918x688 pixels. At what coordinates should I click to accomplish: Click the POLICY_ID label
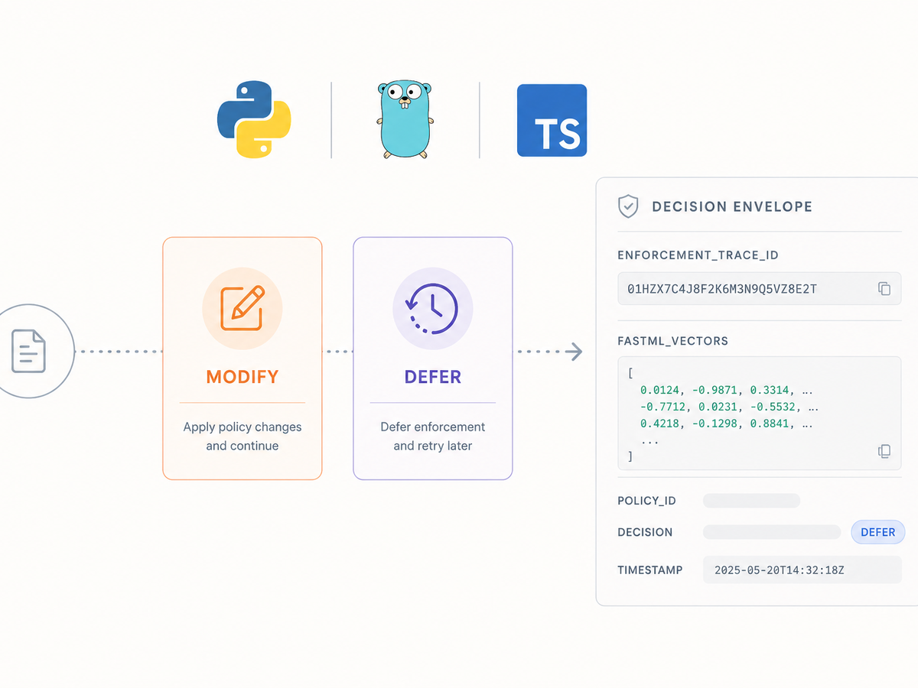coord(646,501)
